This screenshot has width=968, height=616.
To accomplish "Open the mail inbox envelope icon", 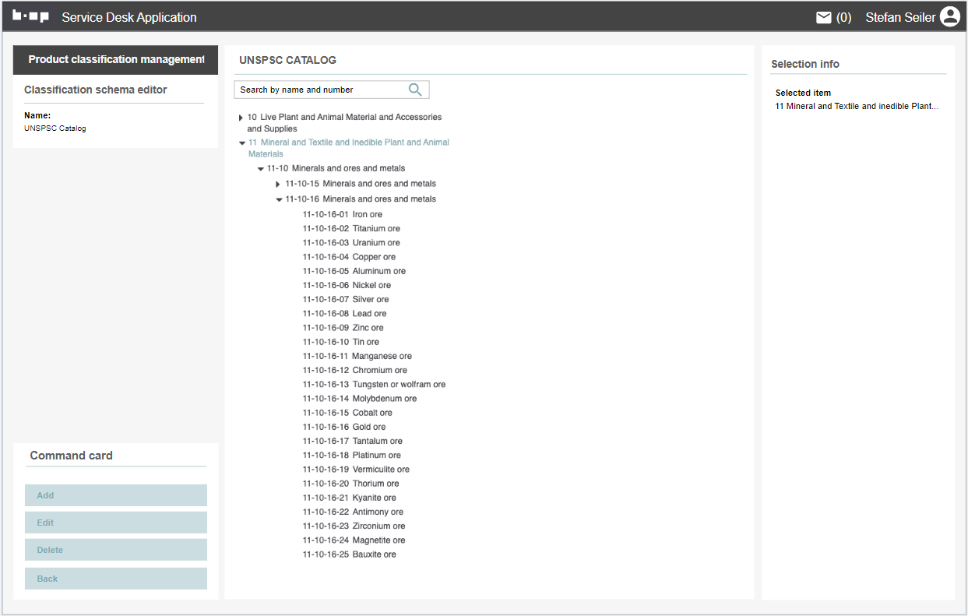I will [823, 17].
